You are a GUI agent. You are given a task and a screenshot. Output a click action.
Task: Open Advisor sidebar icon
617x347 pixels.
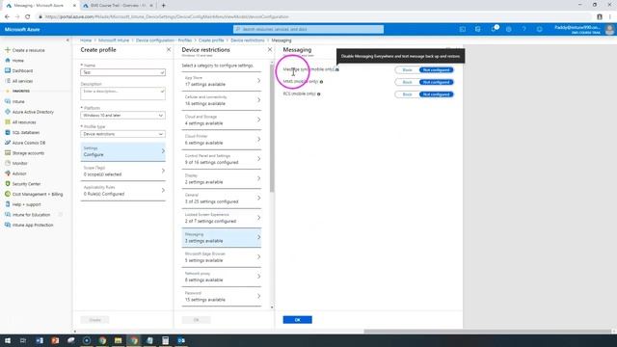7,173
